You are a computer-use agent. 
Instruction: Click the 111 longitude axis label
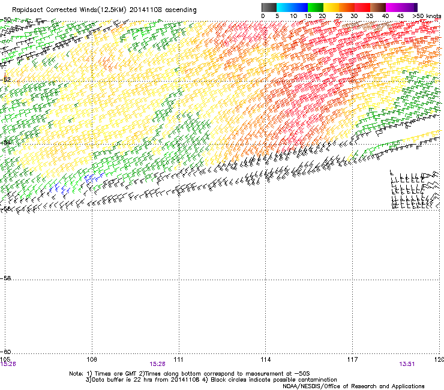pos(178,359)
